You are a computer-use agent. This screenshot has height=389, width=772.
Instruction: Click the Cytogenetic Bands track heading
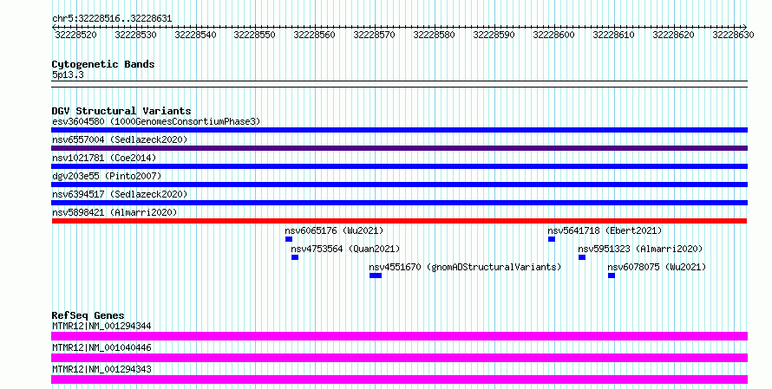pyautogui.click(x=103, y=64)
